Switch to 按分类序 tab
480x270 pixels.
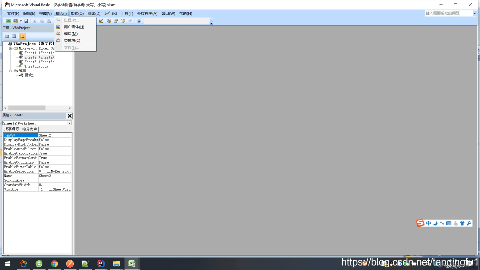click(x=30, y=129)
